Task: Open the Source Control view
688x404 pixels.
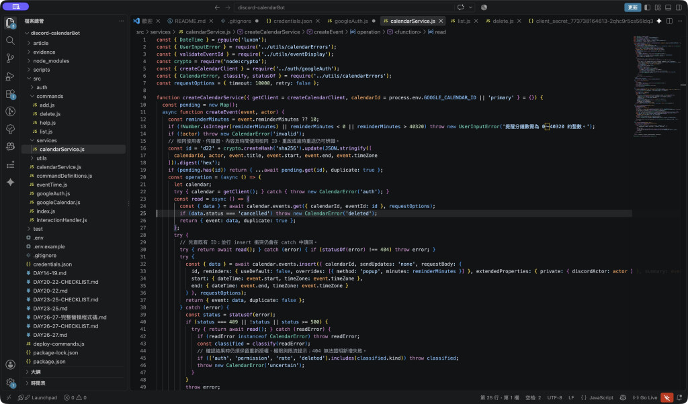Action: point(10,58)
